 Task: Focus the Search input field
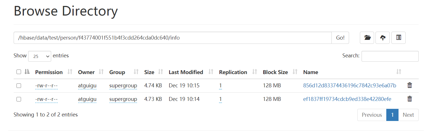point(390,56)
